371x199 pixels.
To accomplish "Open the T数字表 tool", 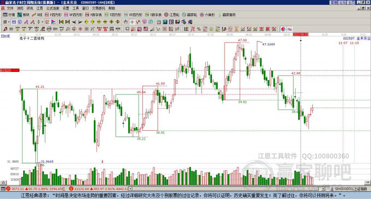I will pos(153,15).
